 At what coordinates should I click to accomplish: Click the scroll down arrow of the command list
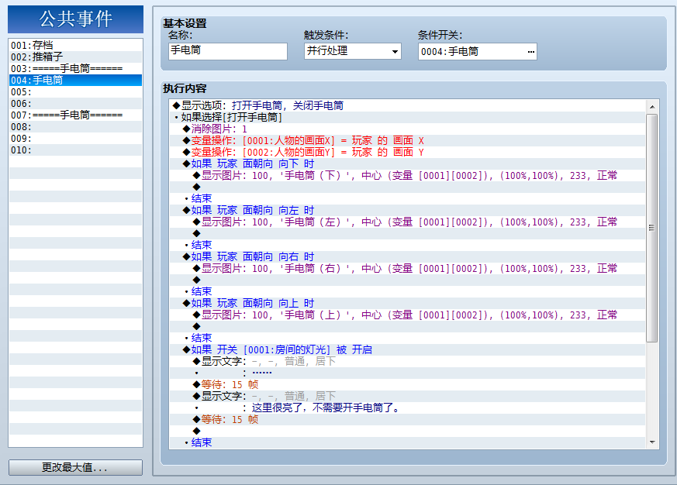pyautogui.click(x=652, y=442)
